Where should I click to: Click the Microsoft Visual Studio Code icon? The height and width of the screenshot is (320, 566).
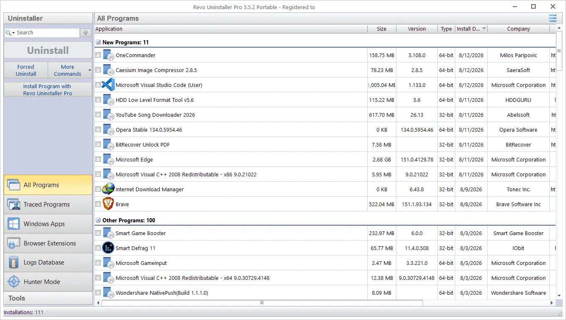108,85
